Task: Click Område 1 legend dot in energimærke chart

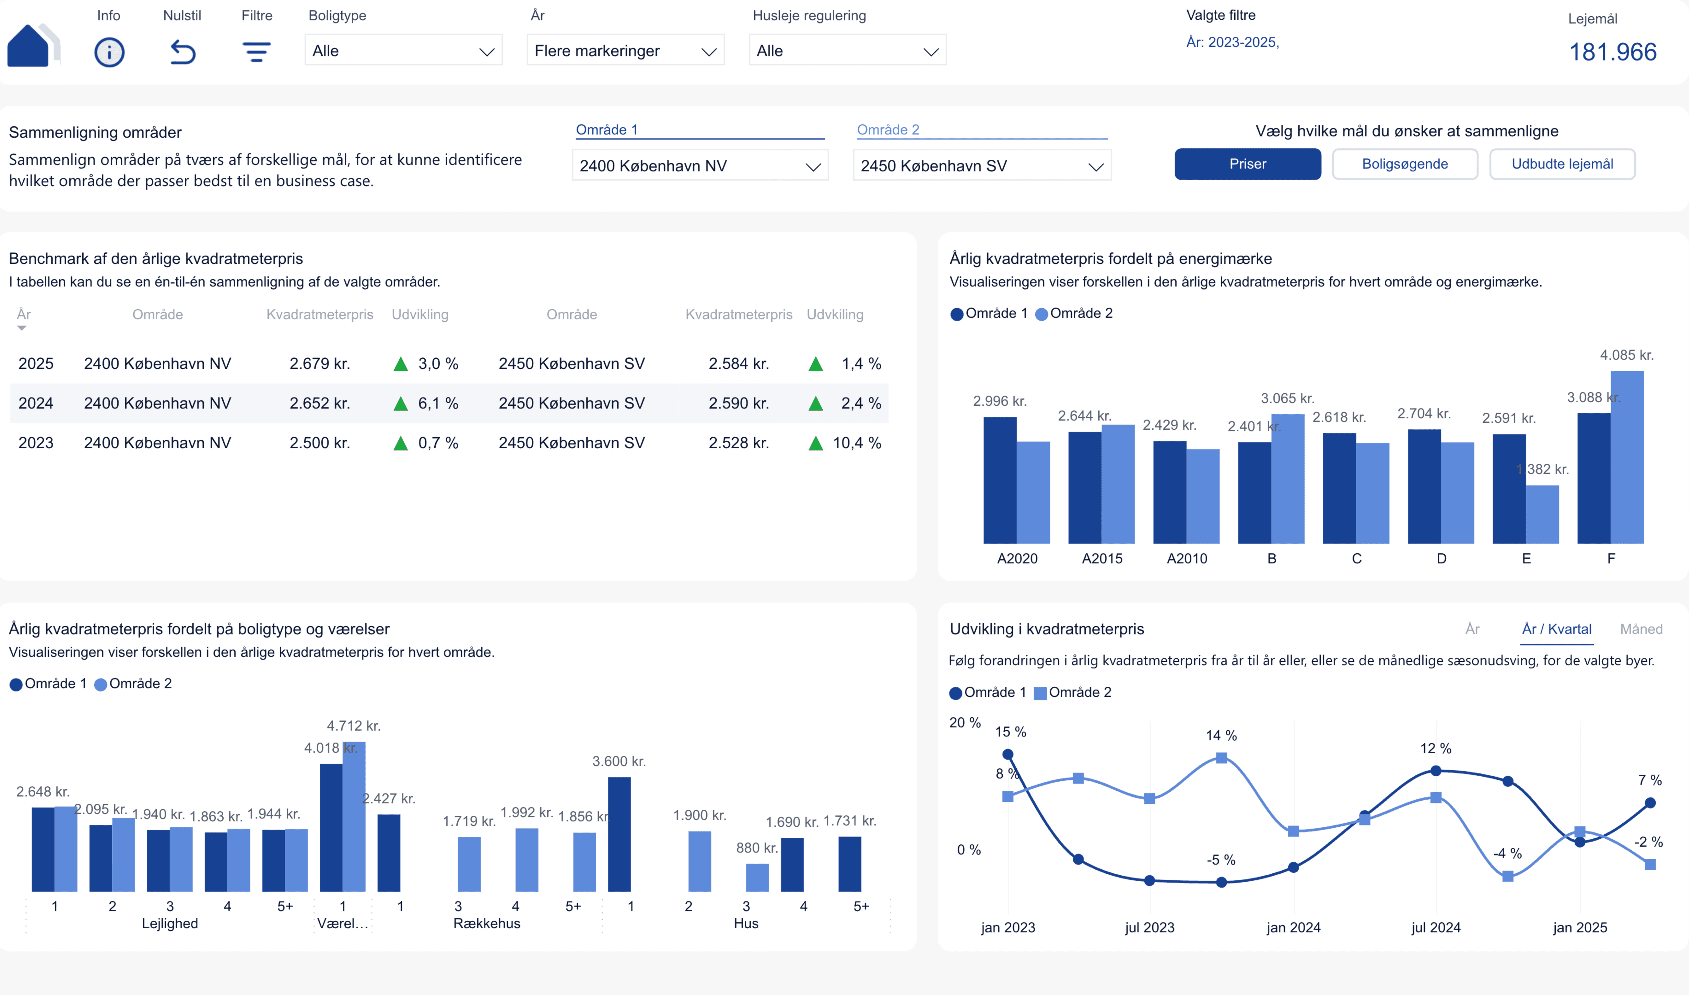Action: [x=957, y=314]
